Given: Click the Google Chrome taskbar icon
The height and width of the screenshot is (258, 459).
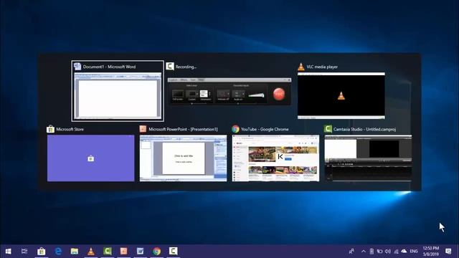Looking at the screenshot, I should click(x=156, y=252).
